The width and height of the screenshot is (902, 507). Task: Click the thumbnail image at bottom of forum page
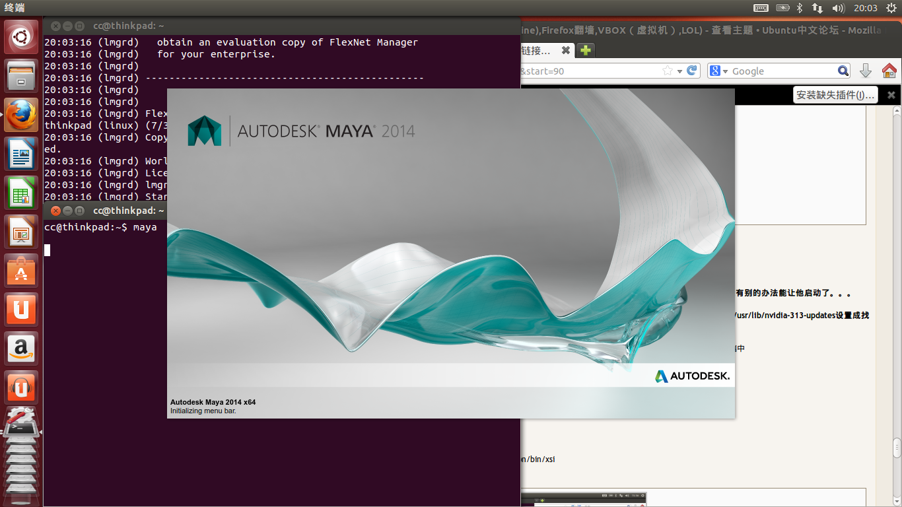[584, 499]
